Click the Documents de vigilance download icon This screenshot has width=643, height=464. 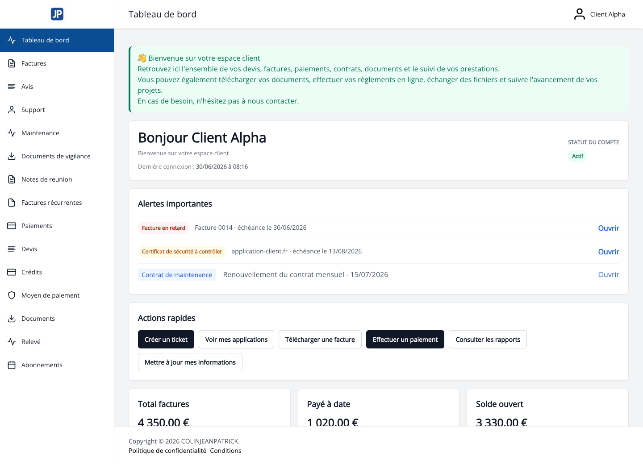(x=12, y=156)
